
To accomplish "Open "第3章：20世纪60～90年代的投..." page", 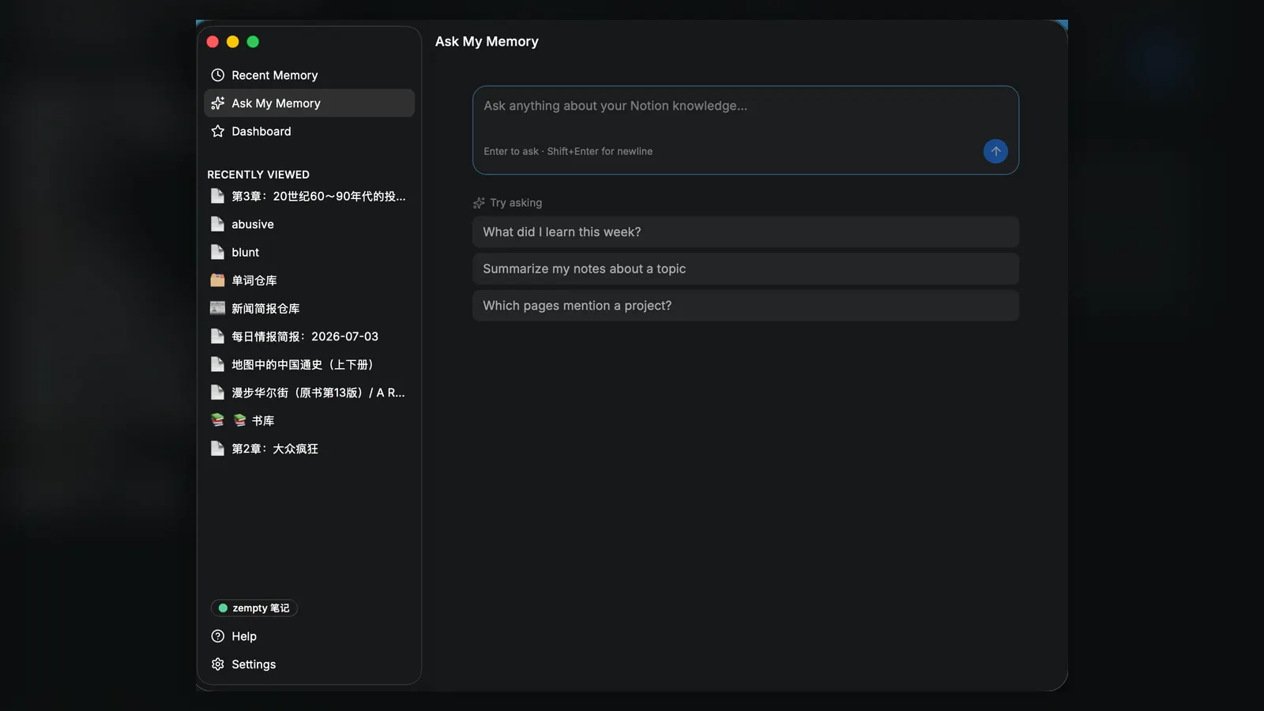I will [x=309, y=196].
